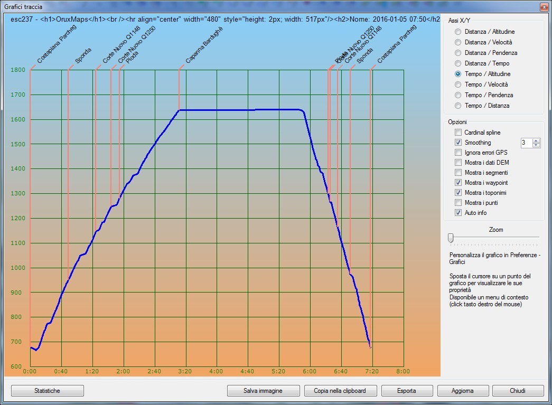This screenshot has height=405, width=552.
Task: Close the Grafici traccia window
Action: tap(544, 7)
